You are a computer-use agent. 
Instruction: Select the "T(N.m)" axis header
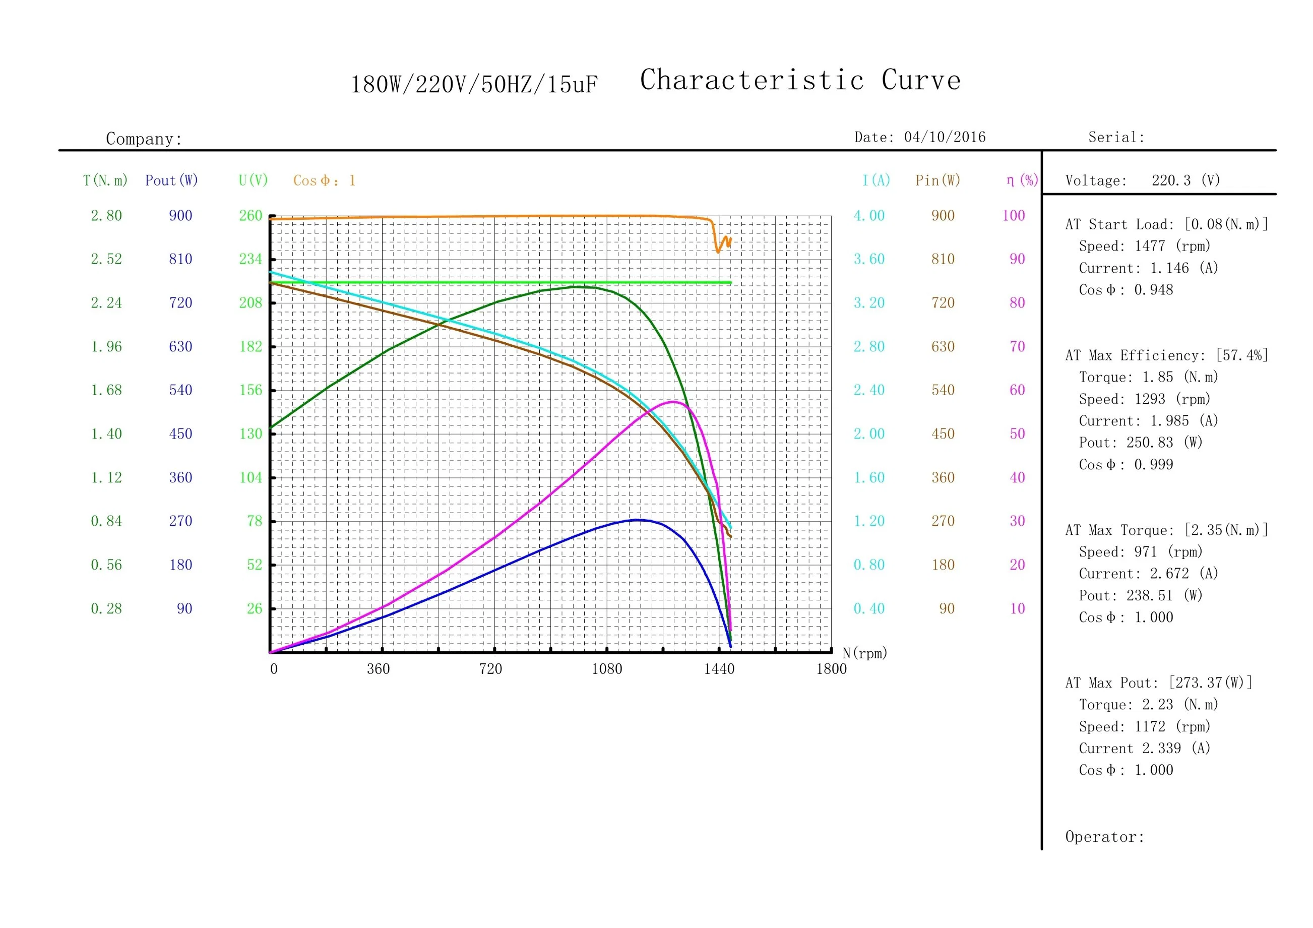[105, 180]
